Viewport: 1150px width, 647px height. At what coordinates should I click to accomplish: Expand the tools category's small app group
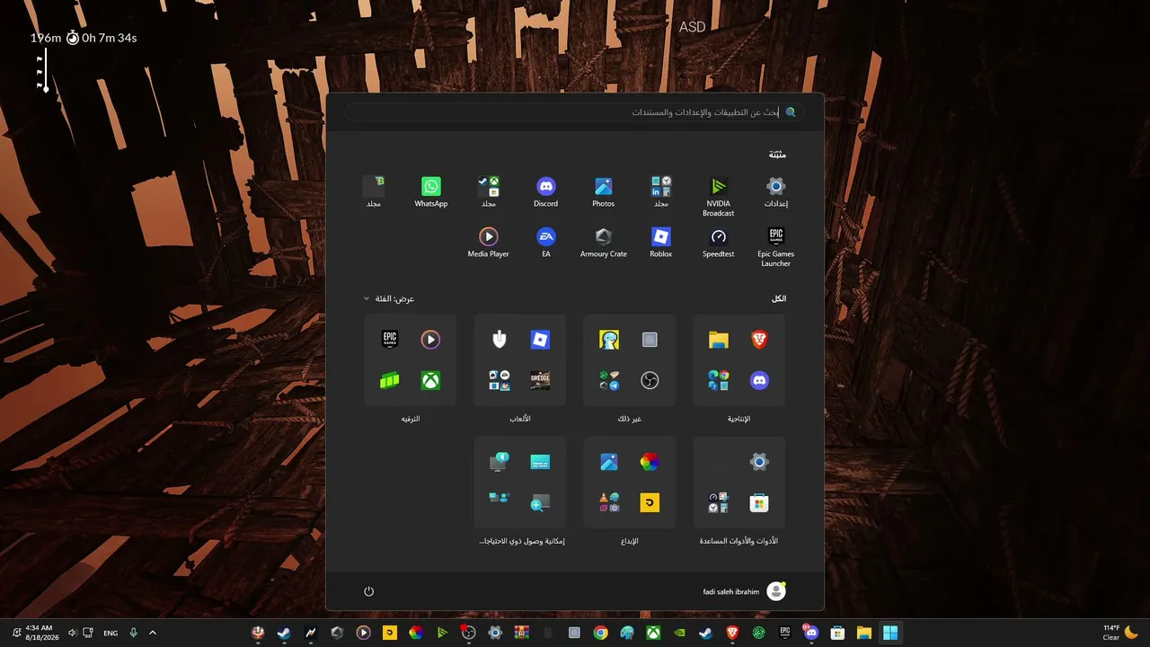(718, 503)
